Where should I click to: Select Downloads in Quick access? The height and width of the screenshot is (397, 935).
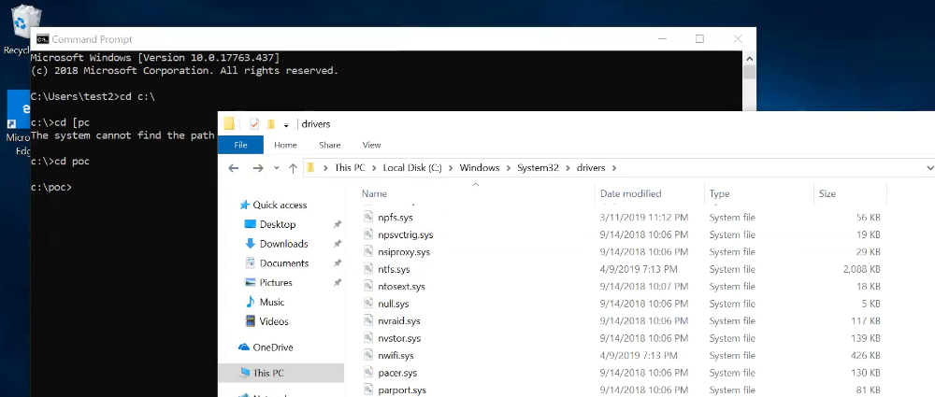click(284, 244)
